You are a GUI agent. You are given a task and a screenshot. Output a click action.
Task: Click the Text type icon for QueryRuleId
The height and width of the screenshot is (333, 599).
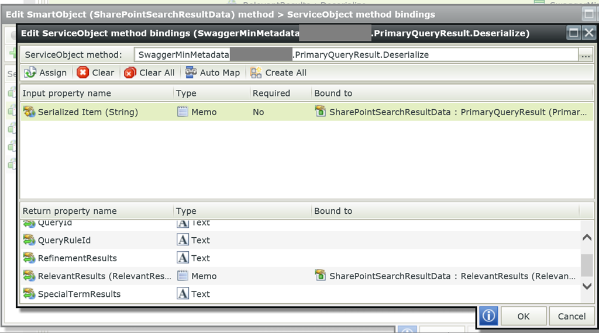click(x=183, y=240)
